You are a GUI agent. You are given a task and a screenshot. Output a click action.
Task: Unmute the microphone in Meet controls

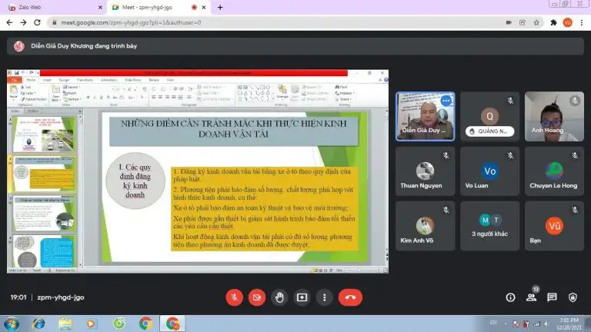(x=235, y=297)
